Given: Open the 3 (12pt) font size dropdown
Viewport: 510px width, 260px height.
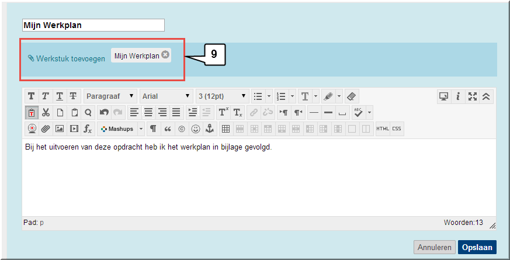Looking at the screenshot, I should 222,96.
